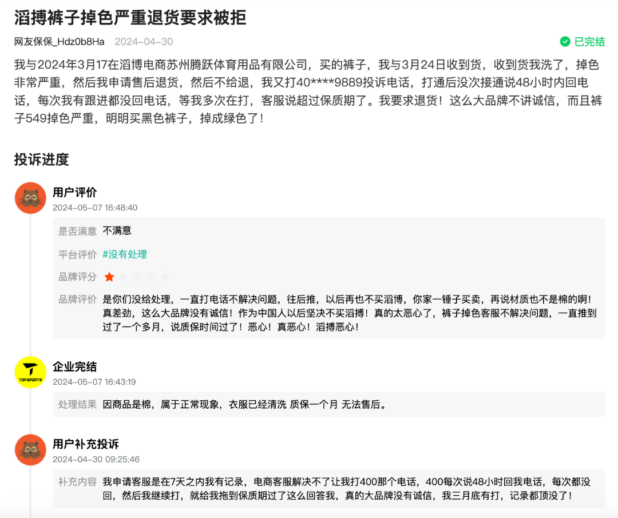Click the 品牌评价 label
The width and height of the screenshot is (618, 518).
tap(78, 300)
